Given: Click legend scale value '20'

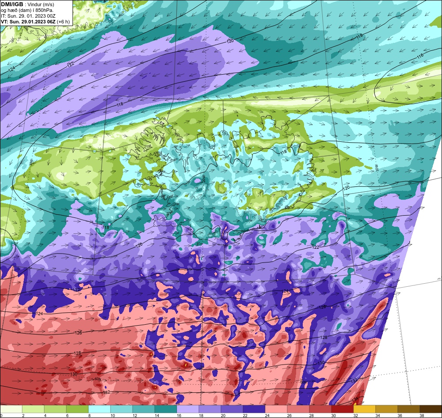Looking at the screenshot, I should pos(223,415).
